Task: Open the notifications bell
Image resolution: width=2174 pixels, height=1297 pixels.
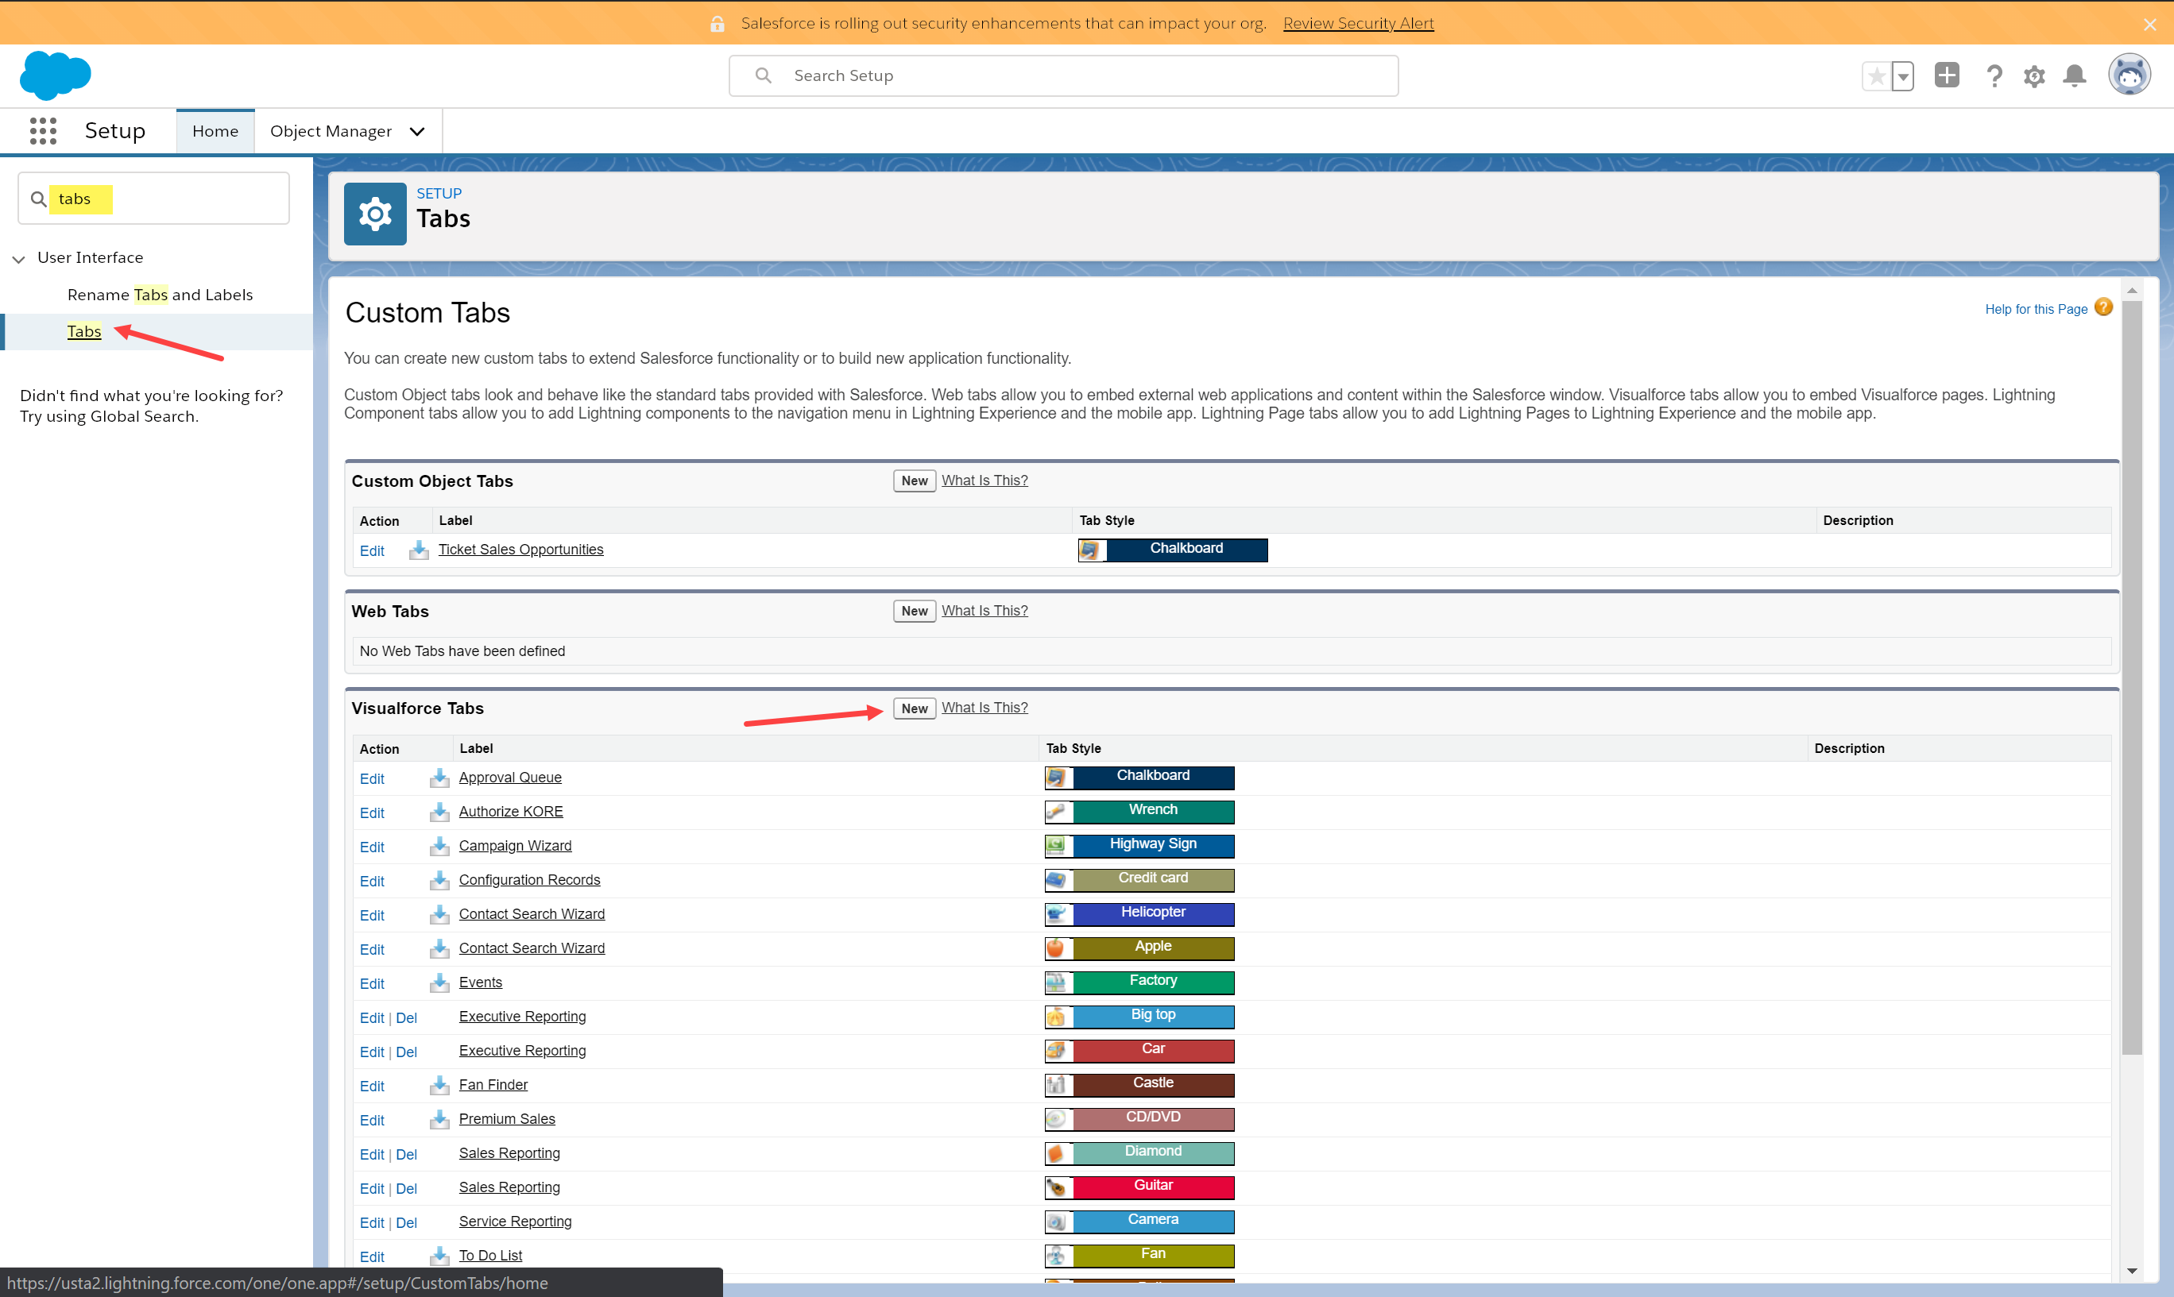Action: [2075, 76]
